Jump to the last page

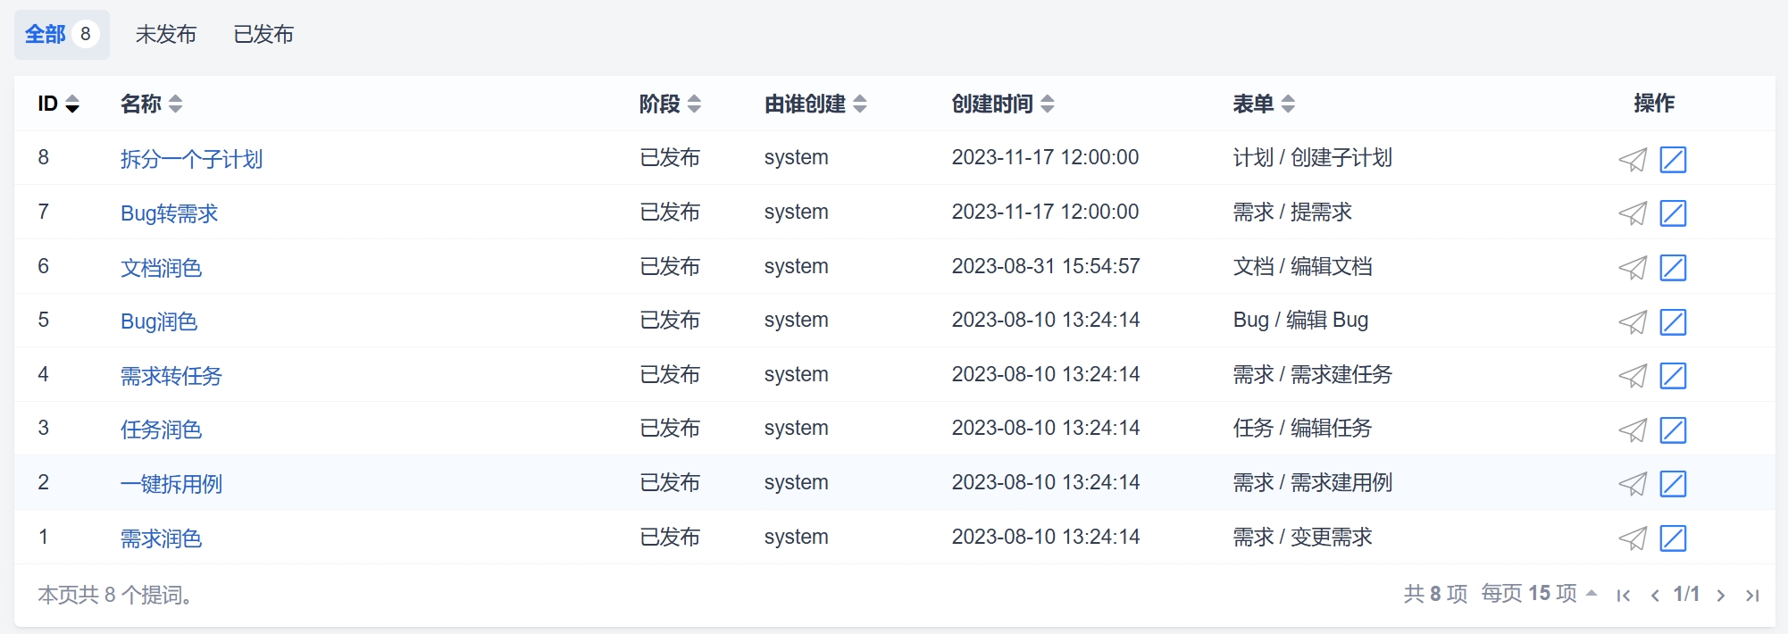point(1752,596)
